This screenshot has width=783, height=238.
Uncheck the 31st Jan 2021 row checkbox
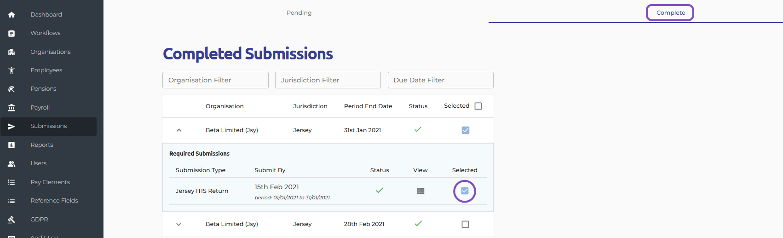(x=465, y=130)
